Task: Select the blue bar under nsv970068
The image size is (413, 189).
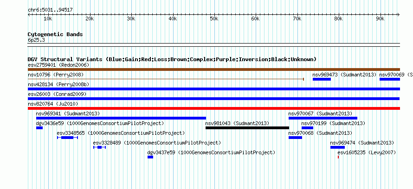Action: point(295,138)
